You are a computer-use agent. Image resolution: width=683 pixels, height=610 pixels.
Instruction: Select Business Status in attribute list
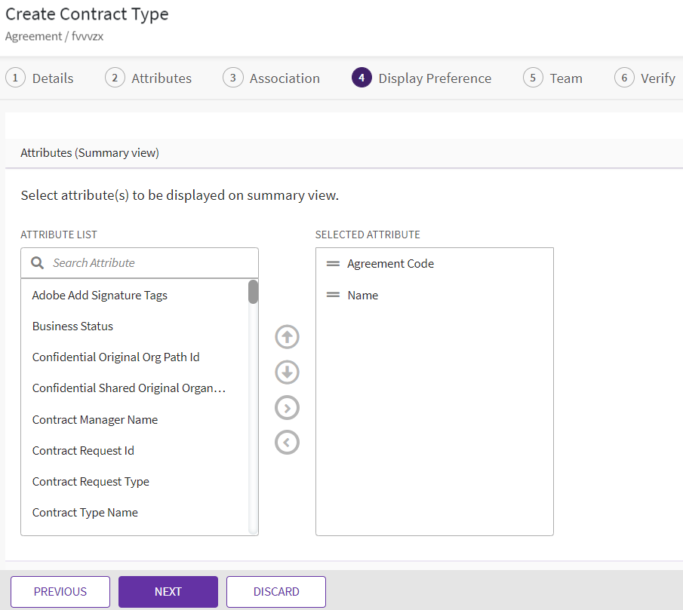coord(72,326)
